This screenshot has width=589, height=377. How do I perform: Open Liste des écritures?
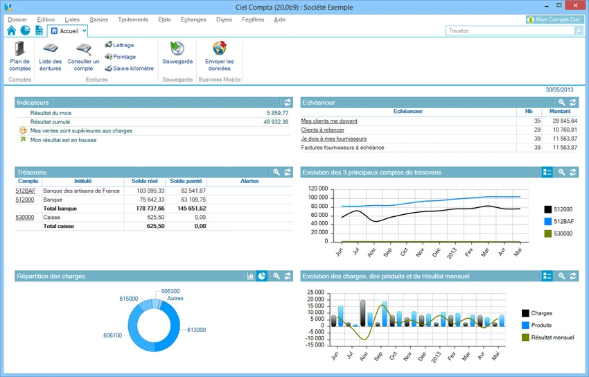[x=51, y=57]
